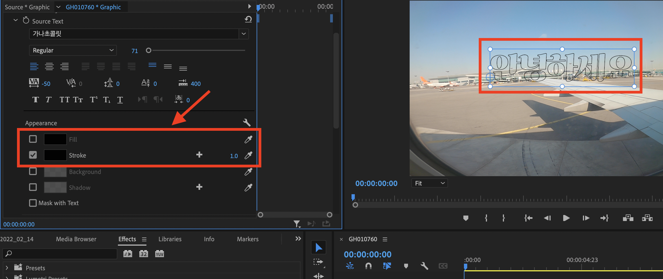Viewport: 663px width, 279px height.
Task: Show more panel tabs overflow
Action: 298,239
